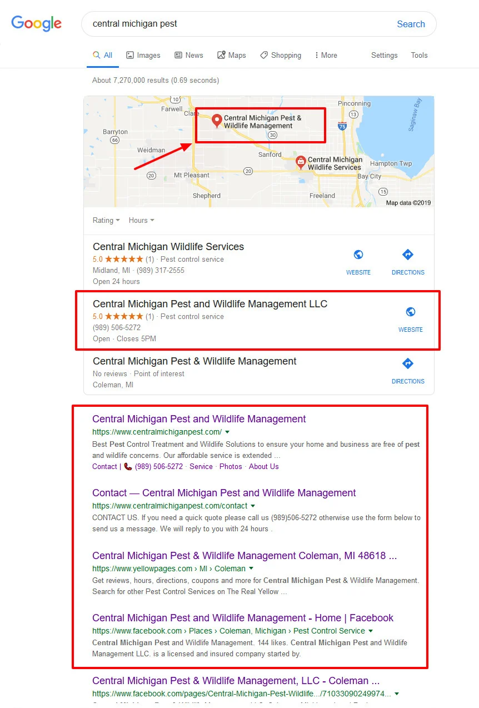Click the Central Michigan Wildlife Services map pin
Image resolution: width=479 pixels, height=708 pixels.
pyautogui.click(x=301, y=162)
